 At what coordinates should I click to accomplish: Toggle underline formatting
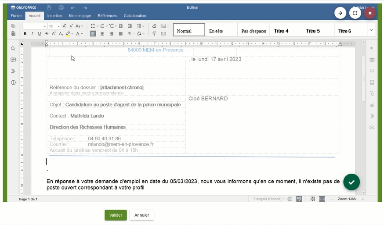(x=40, y=34)
